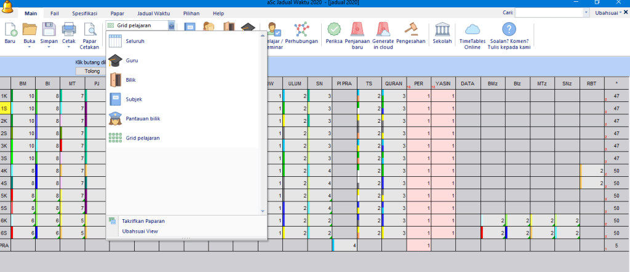Select the TS column header
The width and height of the screenshot is (630, 272).
pos(370,84)
